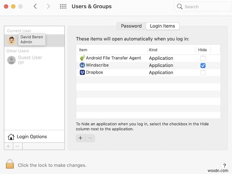Open Login Options
The image size is (232, 174).
pos(32,137)
